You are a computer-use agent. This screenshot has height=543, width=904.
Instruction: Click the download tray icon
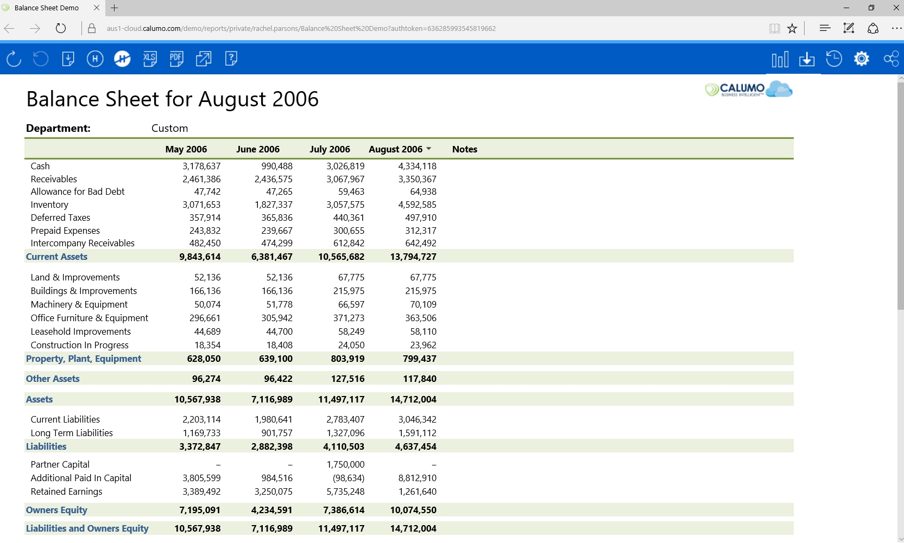point(807,59)
